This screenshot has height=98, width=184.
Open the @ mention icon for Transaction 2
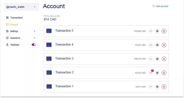157,73
